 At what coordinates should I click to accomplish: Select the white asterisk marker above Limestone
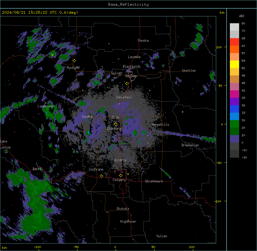click(46, 103)
